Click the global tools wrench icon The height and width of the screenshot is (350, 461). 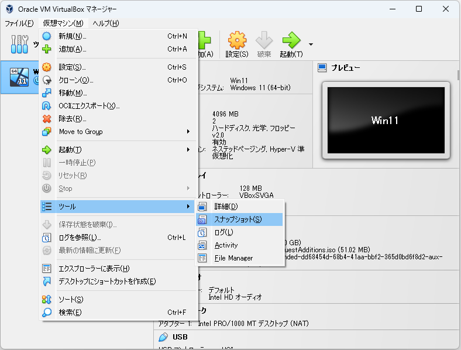tap(19, 44)
